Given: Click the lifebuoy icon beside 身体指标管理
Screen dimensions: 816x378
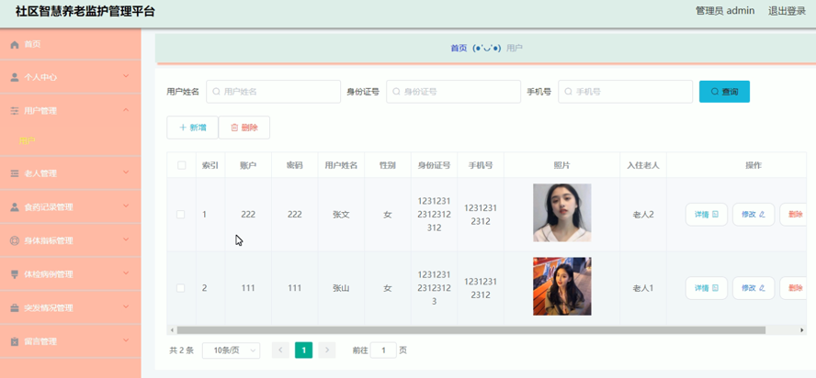Looking at the screenshot, I should click(x=15, y=240).
